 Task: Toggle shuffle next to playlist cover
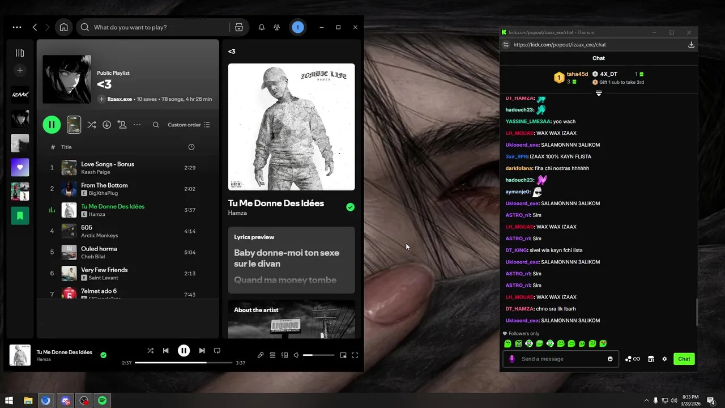coord(91,125)
